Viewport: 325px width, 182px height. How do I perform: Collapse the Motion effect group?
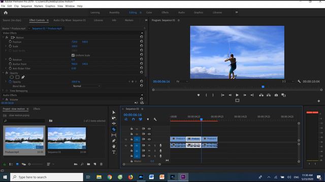pos(3,37)
